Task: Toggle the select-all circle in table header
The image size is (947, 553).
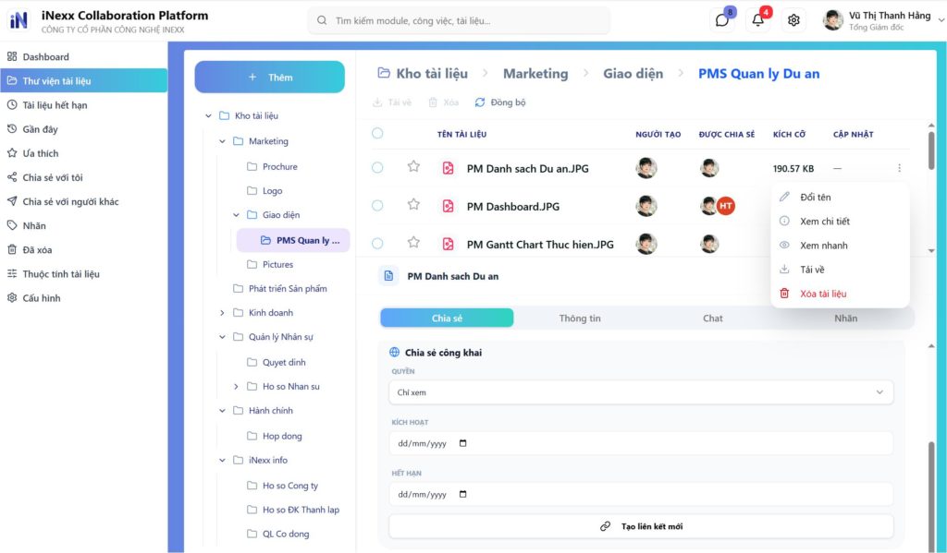Action: point(377,134)
